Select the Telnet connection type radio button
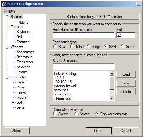The width and height of the screenshot is (143, 137). pos(72,46)
